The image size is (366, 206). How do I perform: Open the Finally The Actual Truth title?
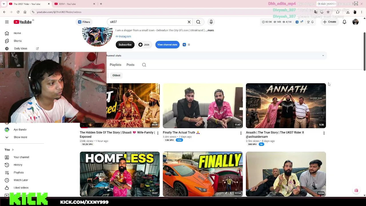click(181, 132)
